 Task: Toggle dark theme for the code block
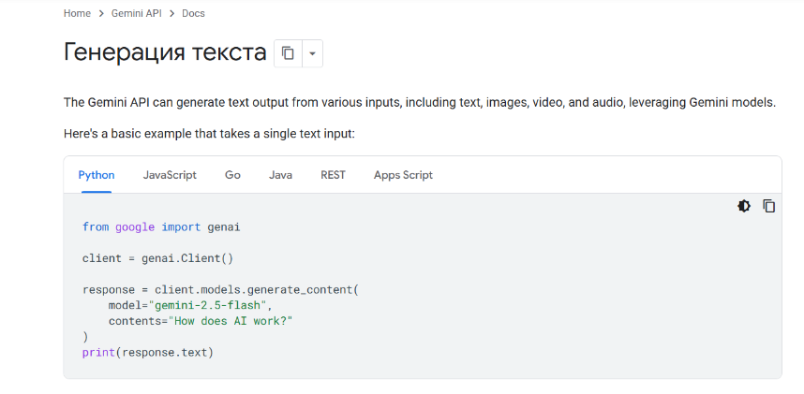tap(744, 206)
